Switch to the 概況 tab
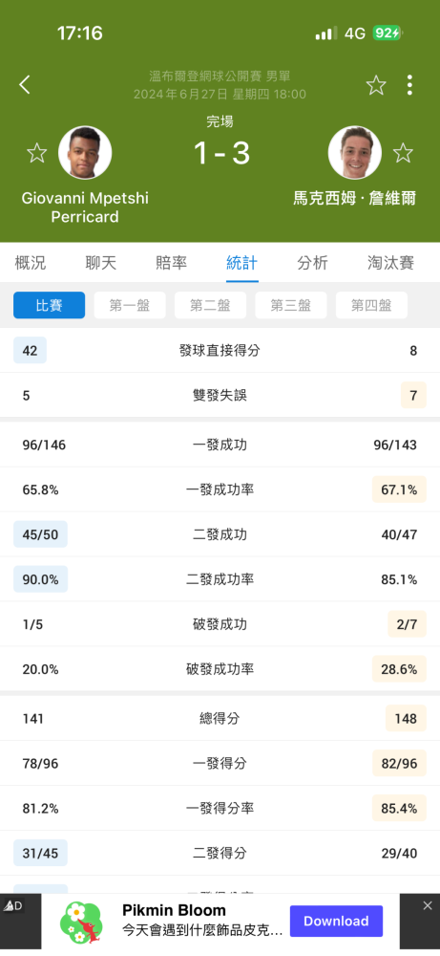This screenshot has width=440, height=956. pyautogui.click(x=31, y=263)
